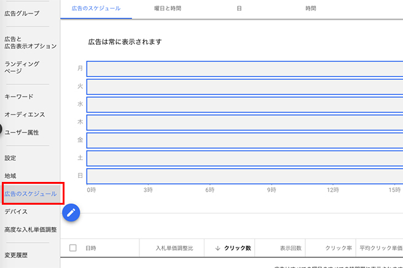Click the blue pencil edit button
Viewport: 403px width, 268px height.
71,213
